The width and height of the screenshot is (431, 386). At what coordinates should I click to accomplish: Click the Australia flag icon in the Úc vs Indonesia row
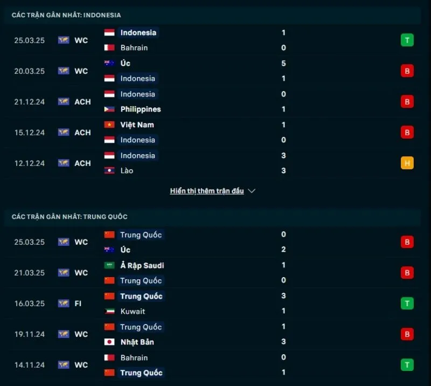coord(109,63)
